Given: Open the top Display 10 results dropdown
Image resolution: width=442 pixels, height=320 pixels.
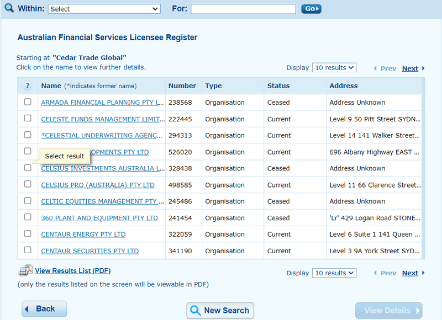Looking at the screenshot, I should coord(334,67).
